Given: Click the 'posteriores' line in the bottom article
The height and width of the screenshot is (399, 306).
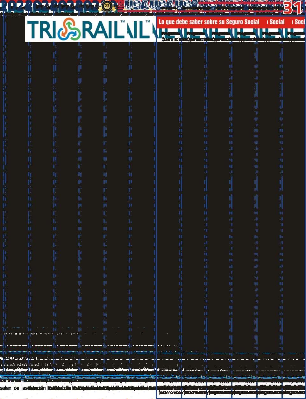Looking at the screenshot, I should pyautogui.click(x=168, y=393).
